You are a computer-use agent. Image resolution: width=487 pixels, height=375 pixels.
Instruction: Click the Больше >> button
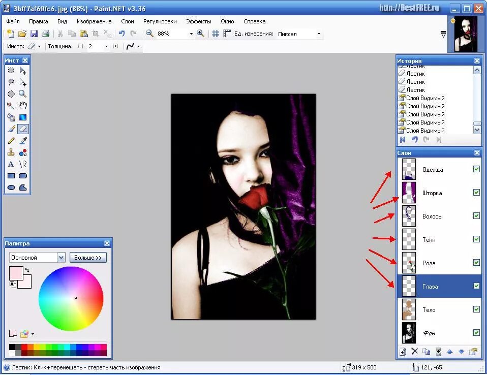(x=88, y=257)
